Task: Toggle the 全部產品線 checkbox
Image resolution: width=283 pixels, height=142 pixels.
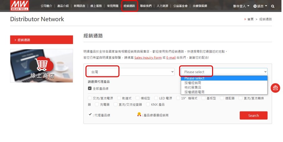Action: [90, 88]
